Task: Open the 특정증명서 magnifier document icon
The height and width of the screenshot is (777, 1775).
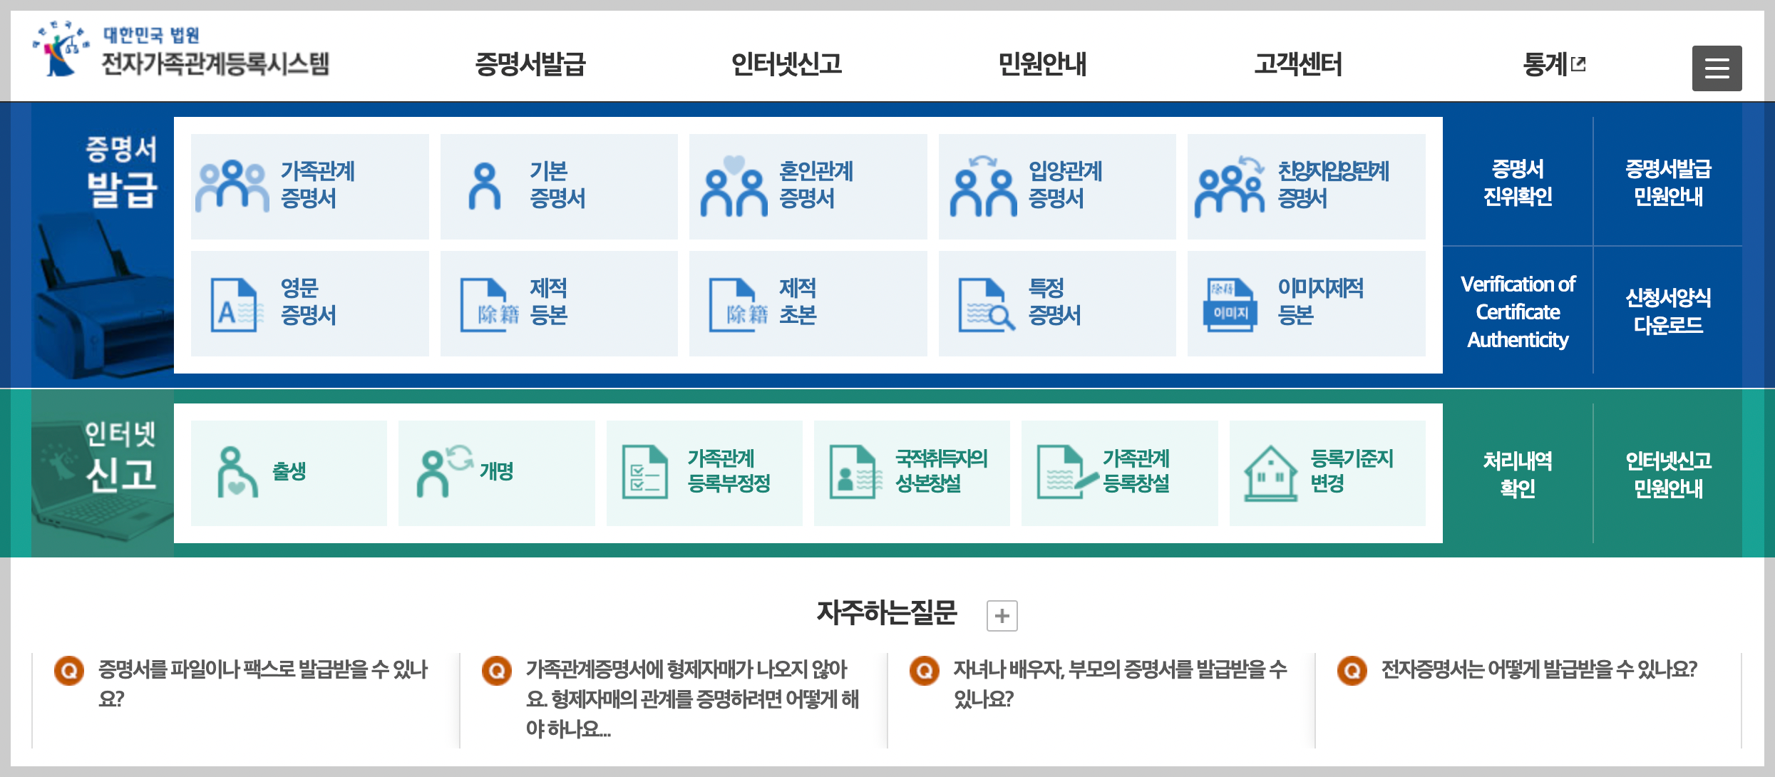Action: (x=985, y=304)
